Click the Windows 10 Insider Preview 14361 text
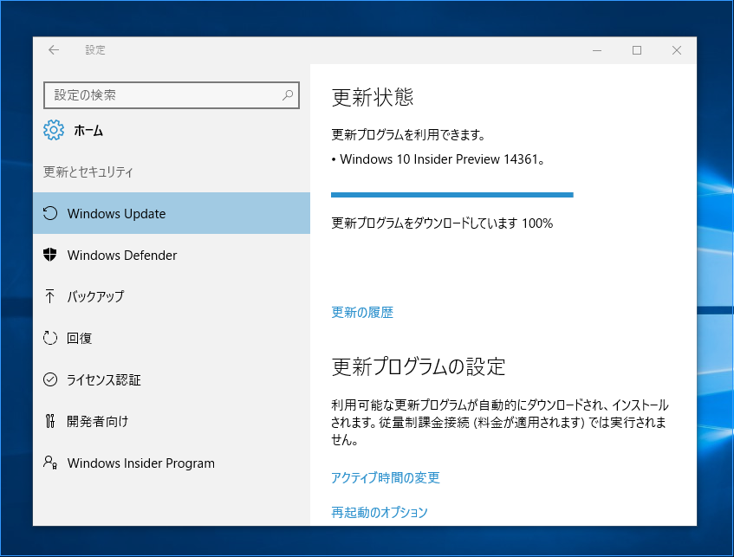 442,159
